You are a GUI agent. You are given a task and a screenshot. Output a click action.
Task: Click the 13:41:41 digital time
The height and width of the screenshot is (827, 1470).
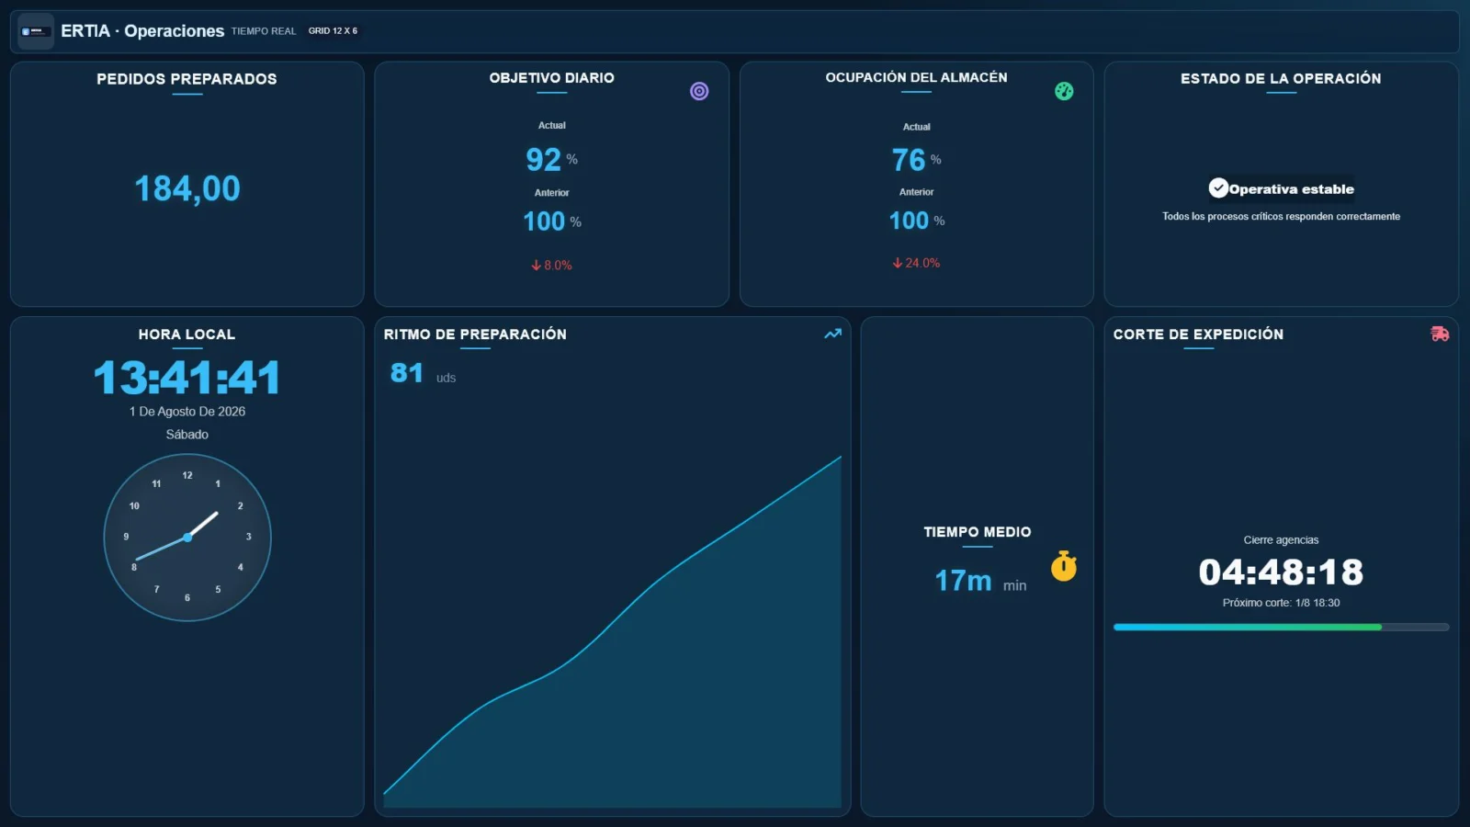187,378
